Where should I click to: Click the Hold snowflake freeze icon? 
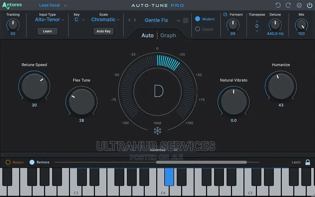[157, 131]
